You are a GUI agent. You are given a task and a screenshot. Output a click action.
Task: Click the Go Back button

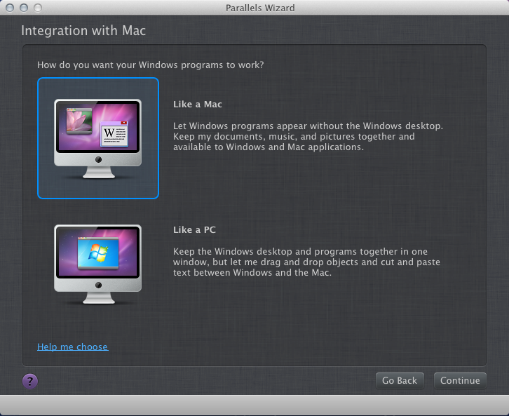click(400, 381)
